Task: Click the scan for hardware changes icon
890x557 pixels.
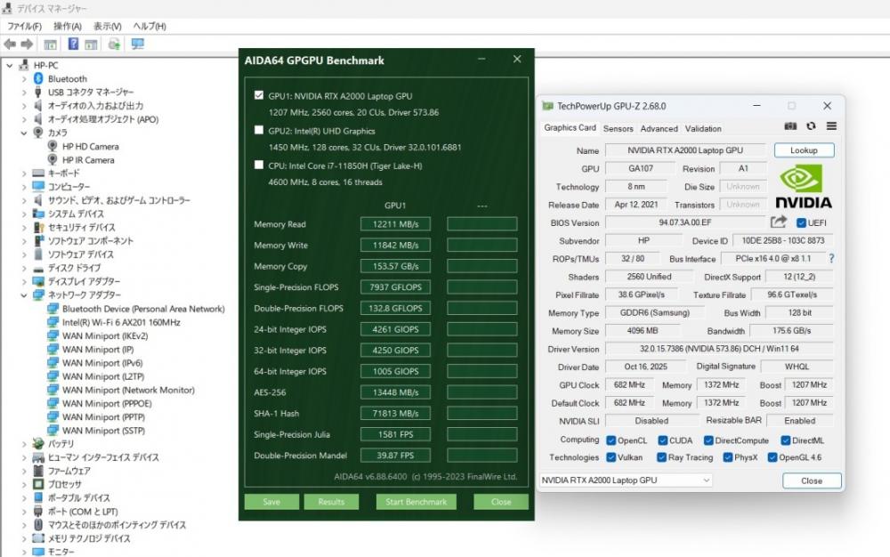Action: (138, 44)
